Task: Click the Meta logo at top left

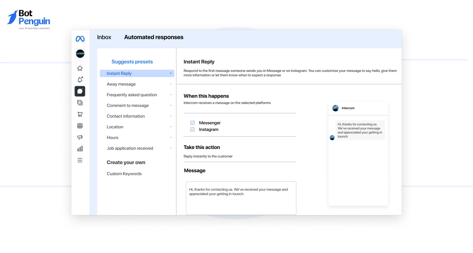Action: (80, 38)
